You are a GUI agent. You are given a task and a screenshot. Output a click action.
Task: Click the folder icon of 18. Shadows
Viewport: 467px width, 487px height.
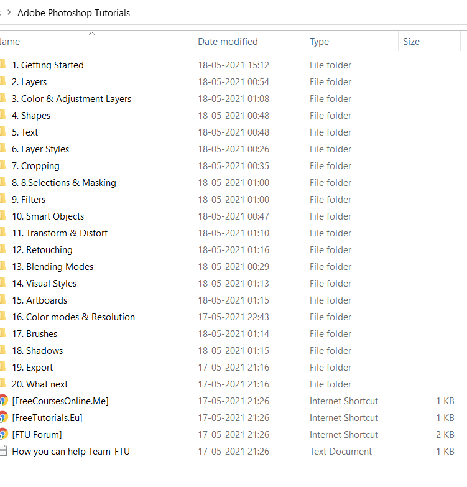pyautogui.click(x=2, y=350)
